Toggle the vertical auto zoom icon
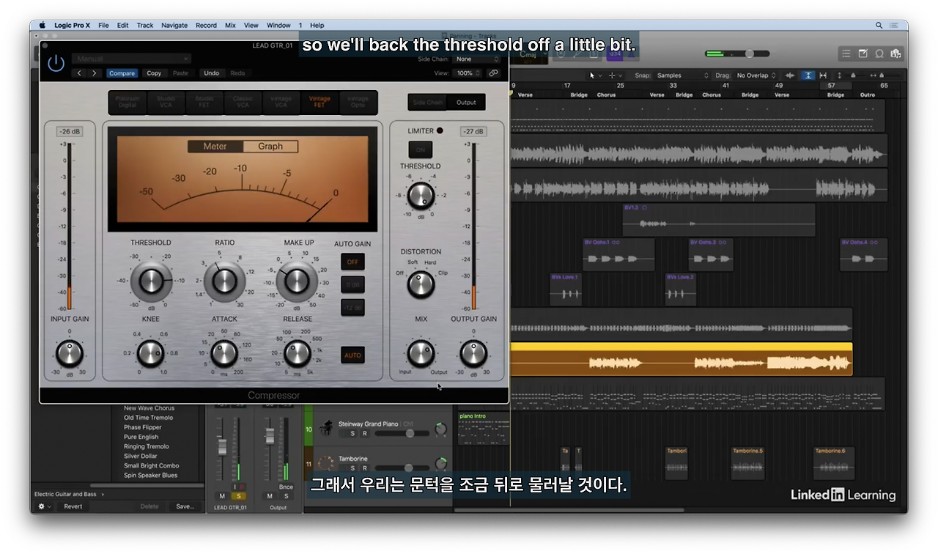This screenshot has height=554, width=938. (x=807, y=75)
